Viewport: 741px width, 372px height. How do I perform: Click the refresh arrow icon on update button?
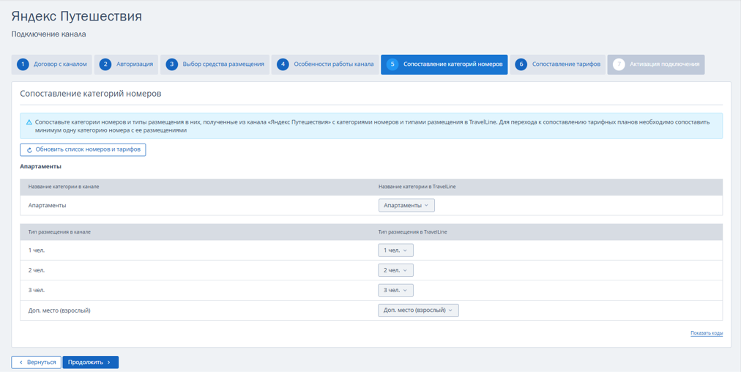pyautogui.click(x=29, y=150)
